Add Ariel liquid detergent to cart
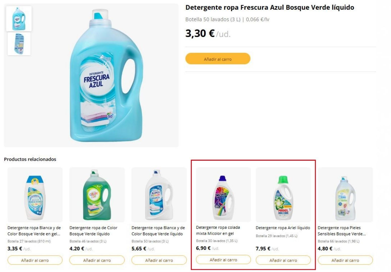 (283, 260)
